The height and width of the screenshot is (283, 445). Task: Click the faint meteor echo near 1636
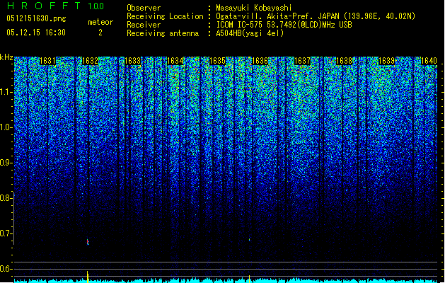point(250,240)
